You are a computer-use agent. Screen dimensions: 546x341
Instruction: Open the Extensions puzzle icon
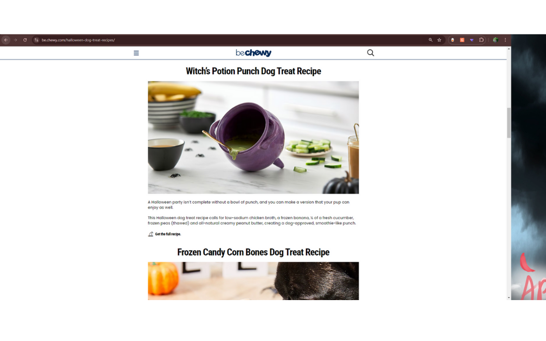tap(481, 40)
